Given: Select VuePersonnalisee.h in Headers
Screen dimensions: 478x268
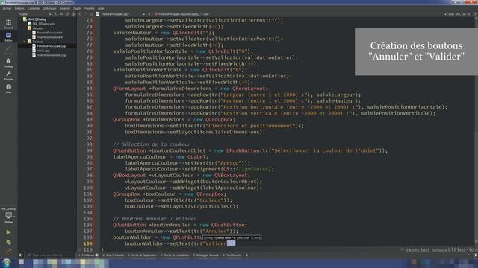Looking at the screenshot, I should pos(50,37).
